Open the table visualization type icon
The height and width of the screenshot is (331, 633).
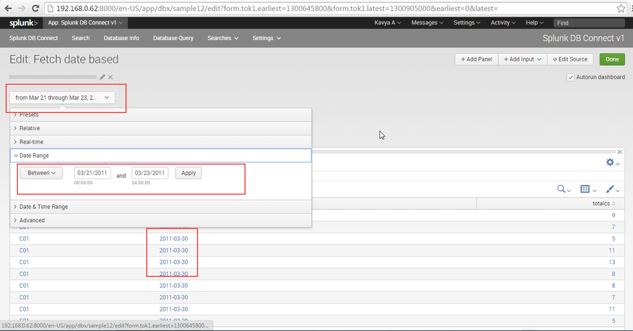[587, 189]
